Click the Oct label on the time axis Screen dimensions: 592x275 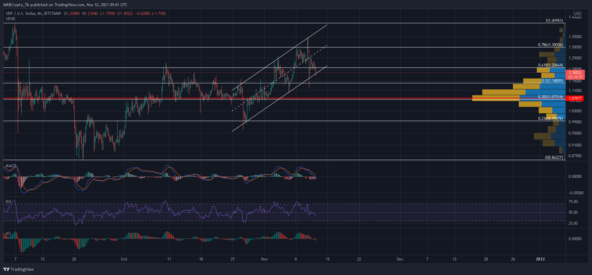click(124, 259)
